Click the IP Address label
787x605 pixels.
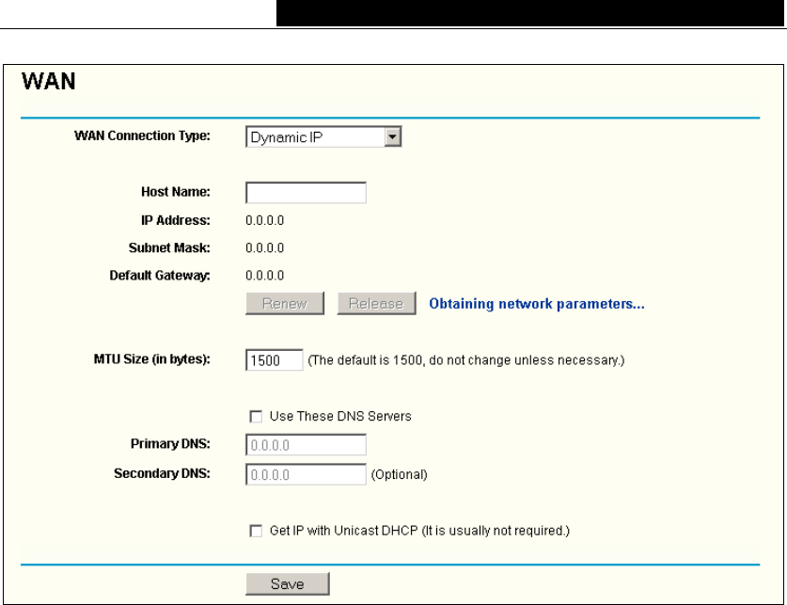[175, 220]
